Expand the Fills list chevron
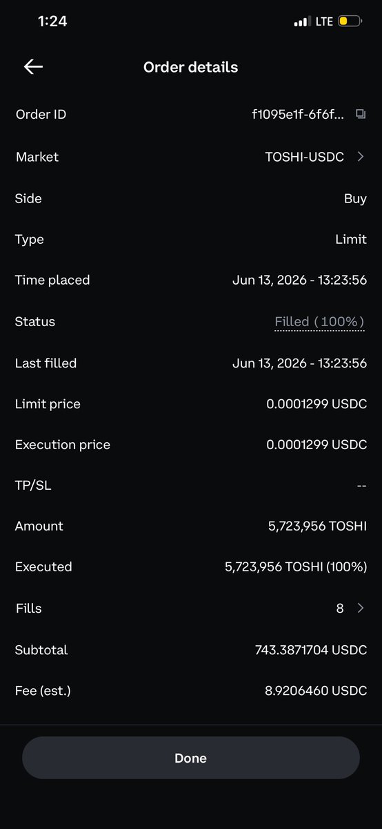 [x=361, y=609]
